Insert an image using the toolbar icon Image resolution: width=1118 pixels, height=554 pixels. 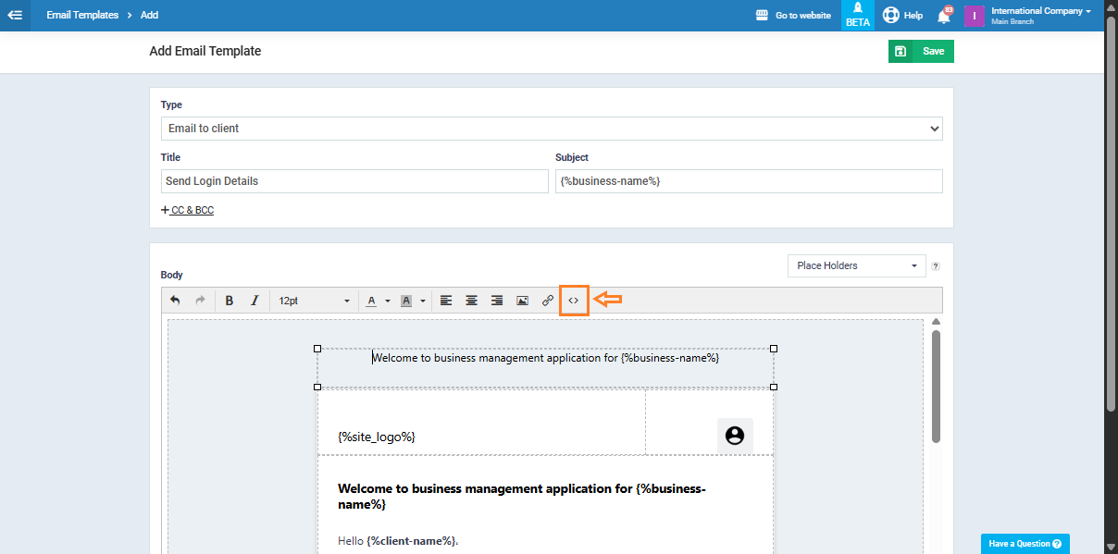pos(522,301)
